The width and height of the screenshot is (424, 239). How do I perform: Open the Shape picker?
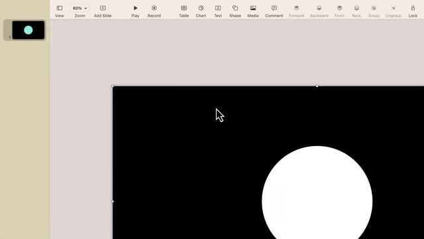[235, 11]
